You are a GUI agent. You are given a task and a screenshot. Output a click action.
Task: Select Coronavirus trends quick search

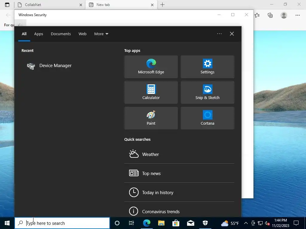[x=179, y=211]
